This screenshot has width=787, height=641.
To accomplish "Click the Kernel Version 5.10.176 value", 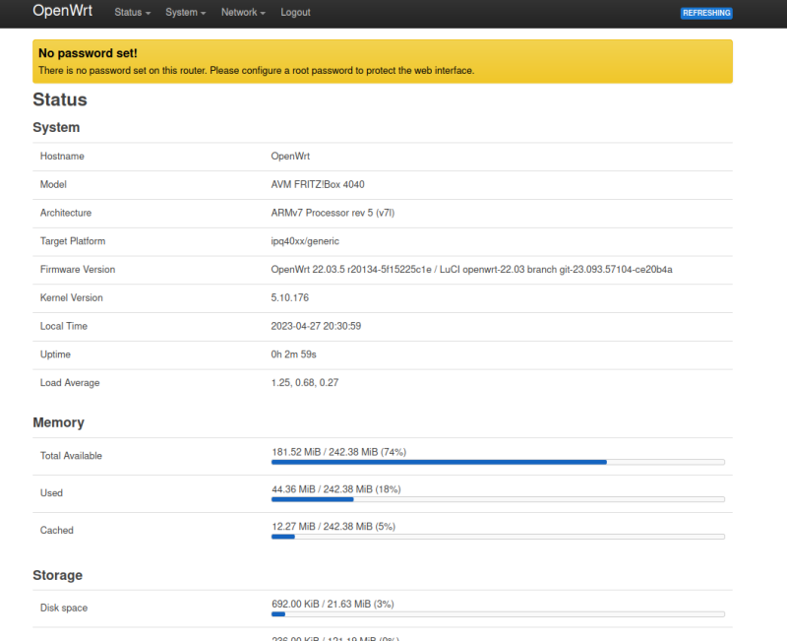I will pos(289,297).
